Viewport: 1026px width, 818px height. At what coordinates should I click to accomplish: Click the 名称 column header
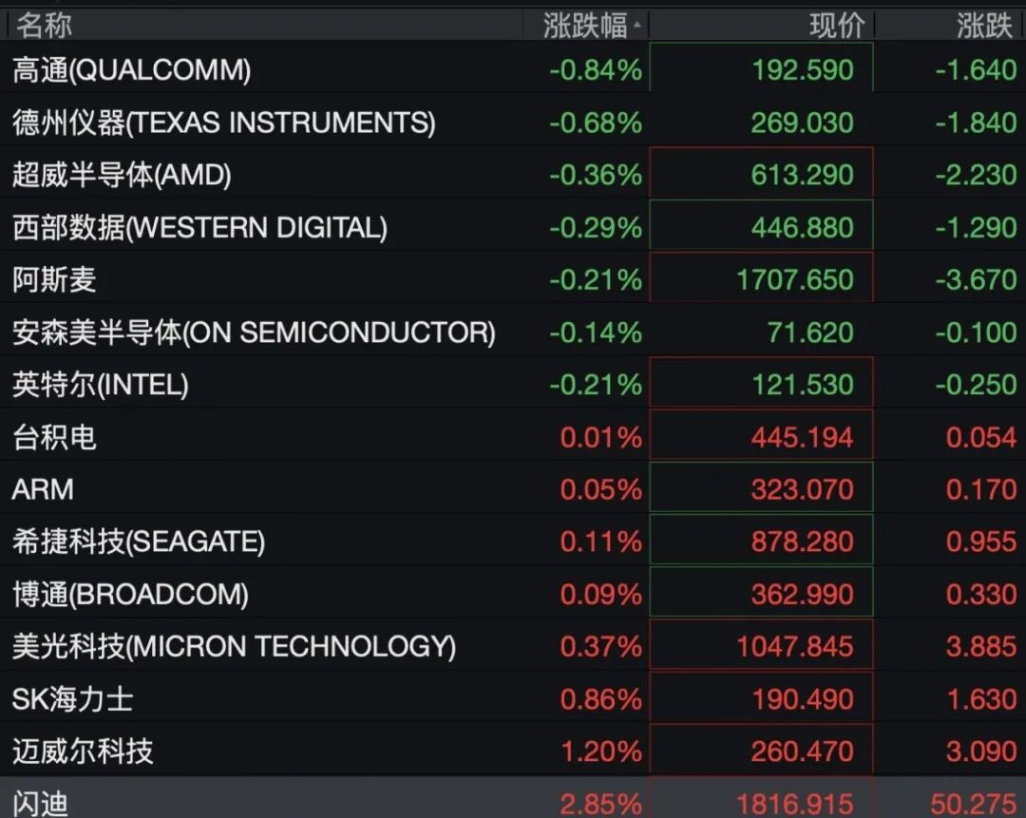(x=44, y=27)
